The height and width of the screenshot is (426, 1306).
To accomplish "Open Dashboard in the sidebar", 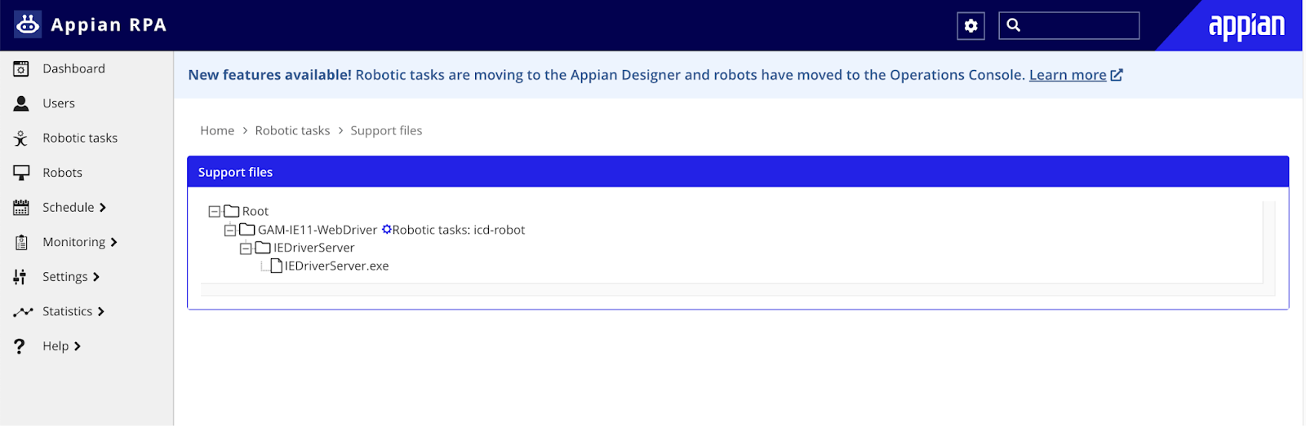I will tap(73, 68).
